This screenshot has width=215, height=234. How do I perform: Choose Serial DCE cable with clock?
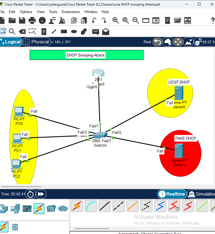click(174, 206)
